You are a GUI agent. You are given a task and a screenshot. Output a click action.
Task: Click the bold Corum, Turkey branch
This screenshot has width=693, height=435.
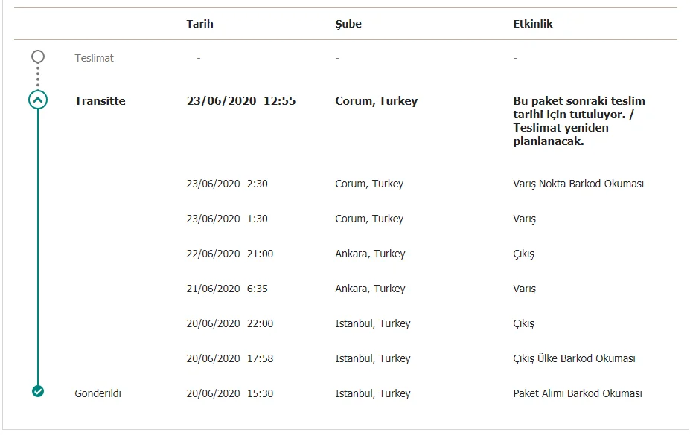pyautogui.click(x=376, y=101)
